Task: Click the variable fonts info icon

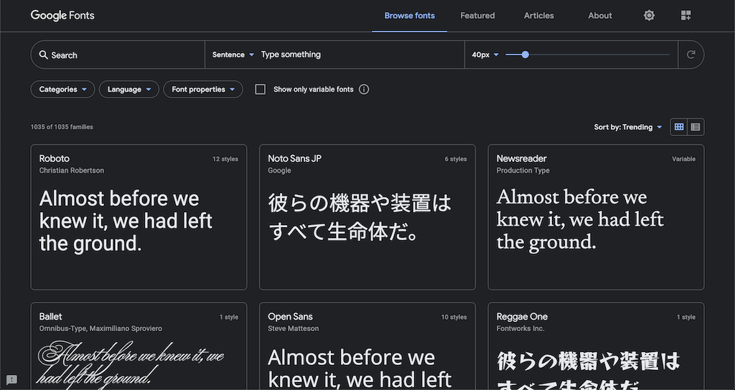Action: pyautogui.click(x=364, y=90)
